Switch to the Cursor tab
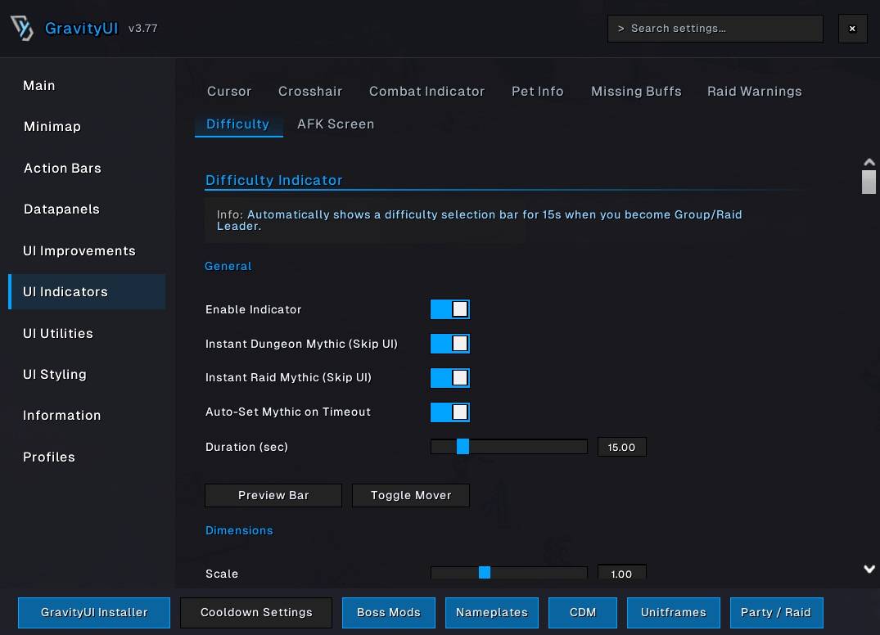This screenshot has width=880, height=635. (229, 92)
